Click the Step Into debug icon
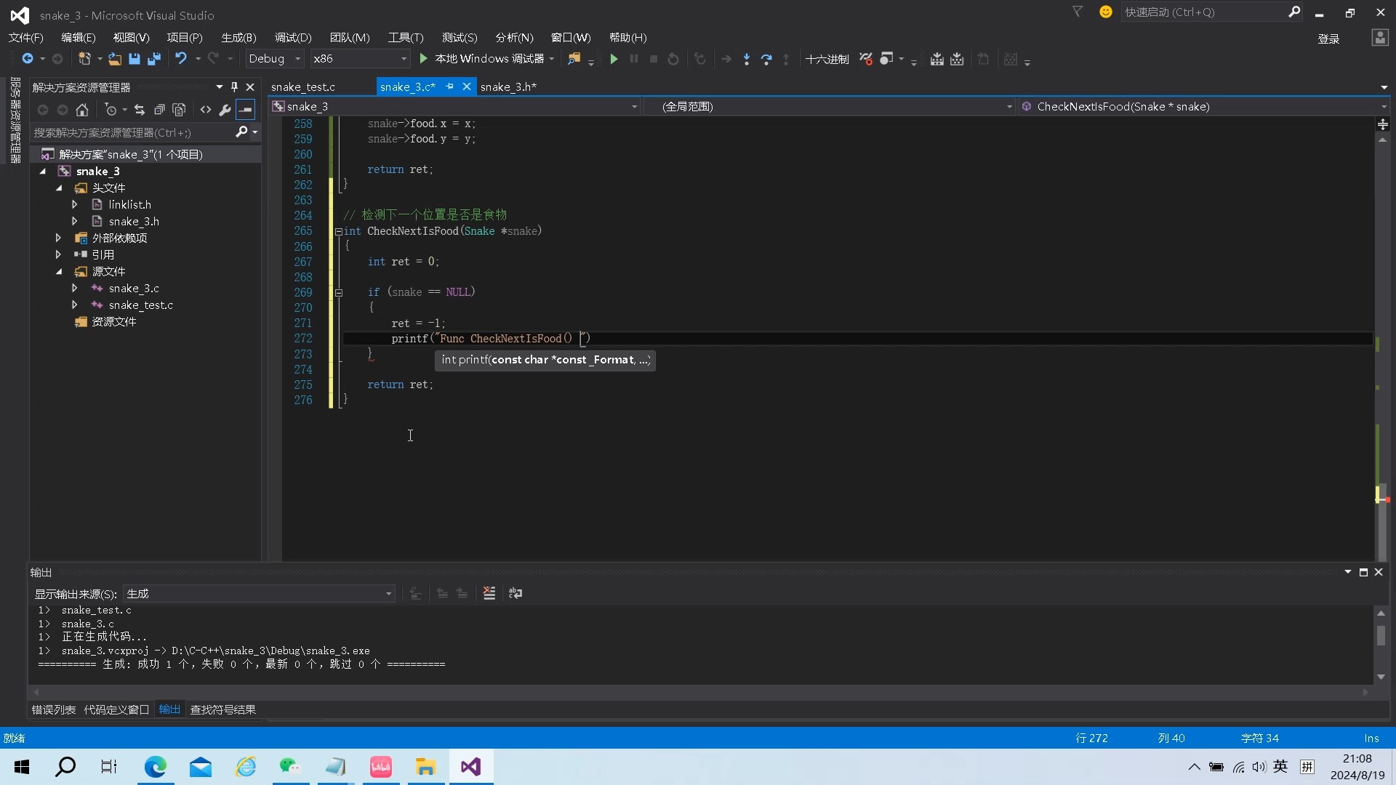This screenshot has height=785, width=1396. [x=747, y=59]
